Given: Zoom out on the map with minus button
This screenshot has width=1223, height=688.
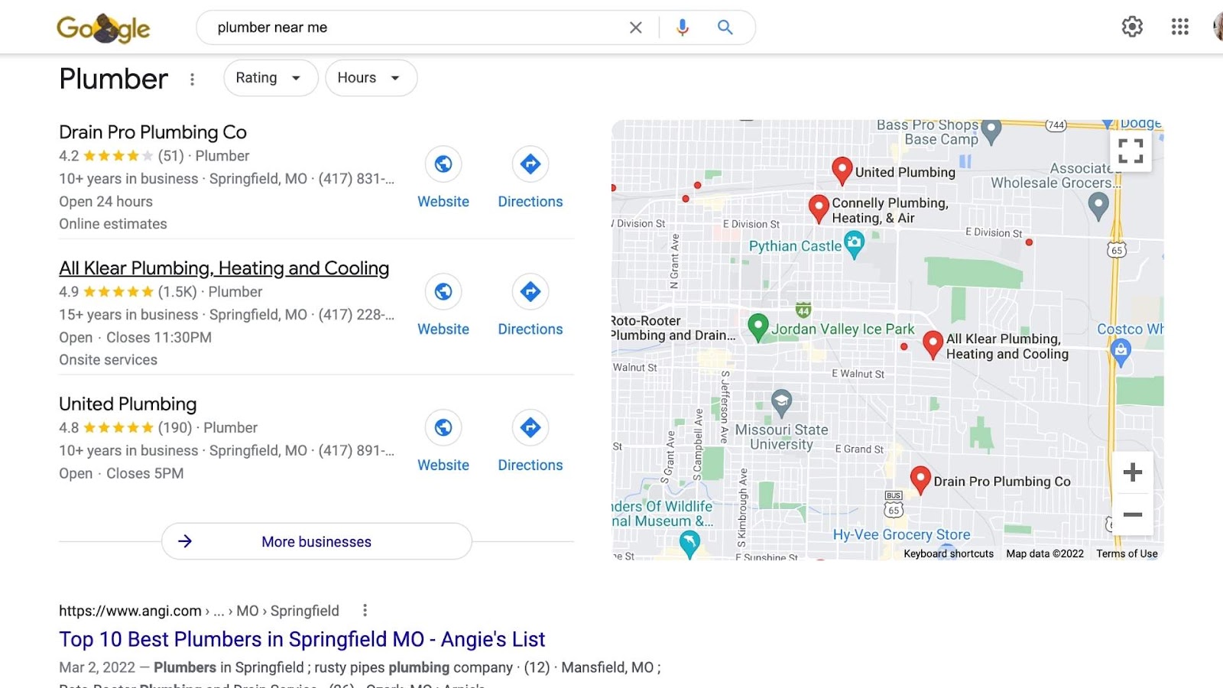Looking at the screenshot, I should 1133,514.
